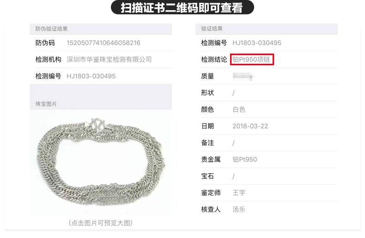The height and width of the screenshot is (238, 365).
Task: Click test number HJ1803-030495 in right panel
Action: click(257, 43)
